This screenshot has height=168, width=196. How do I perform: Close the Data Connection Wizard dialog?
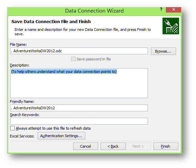pos(173,10)
